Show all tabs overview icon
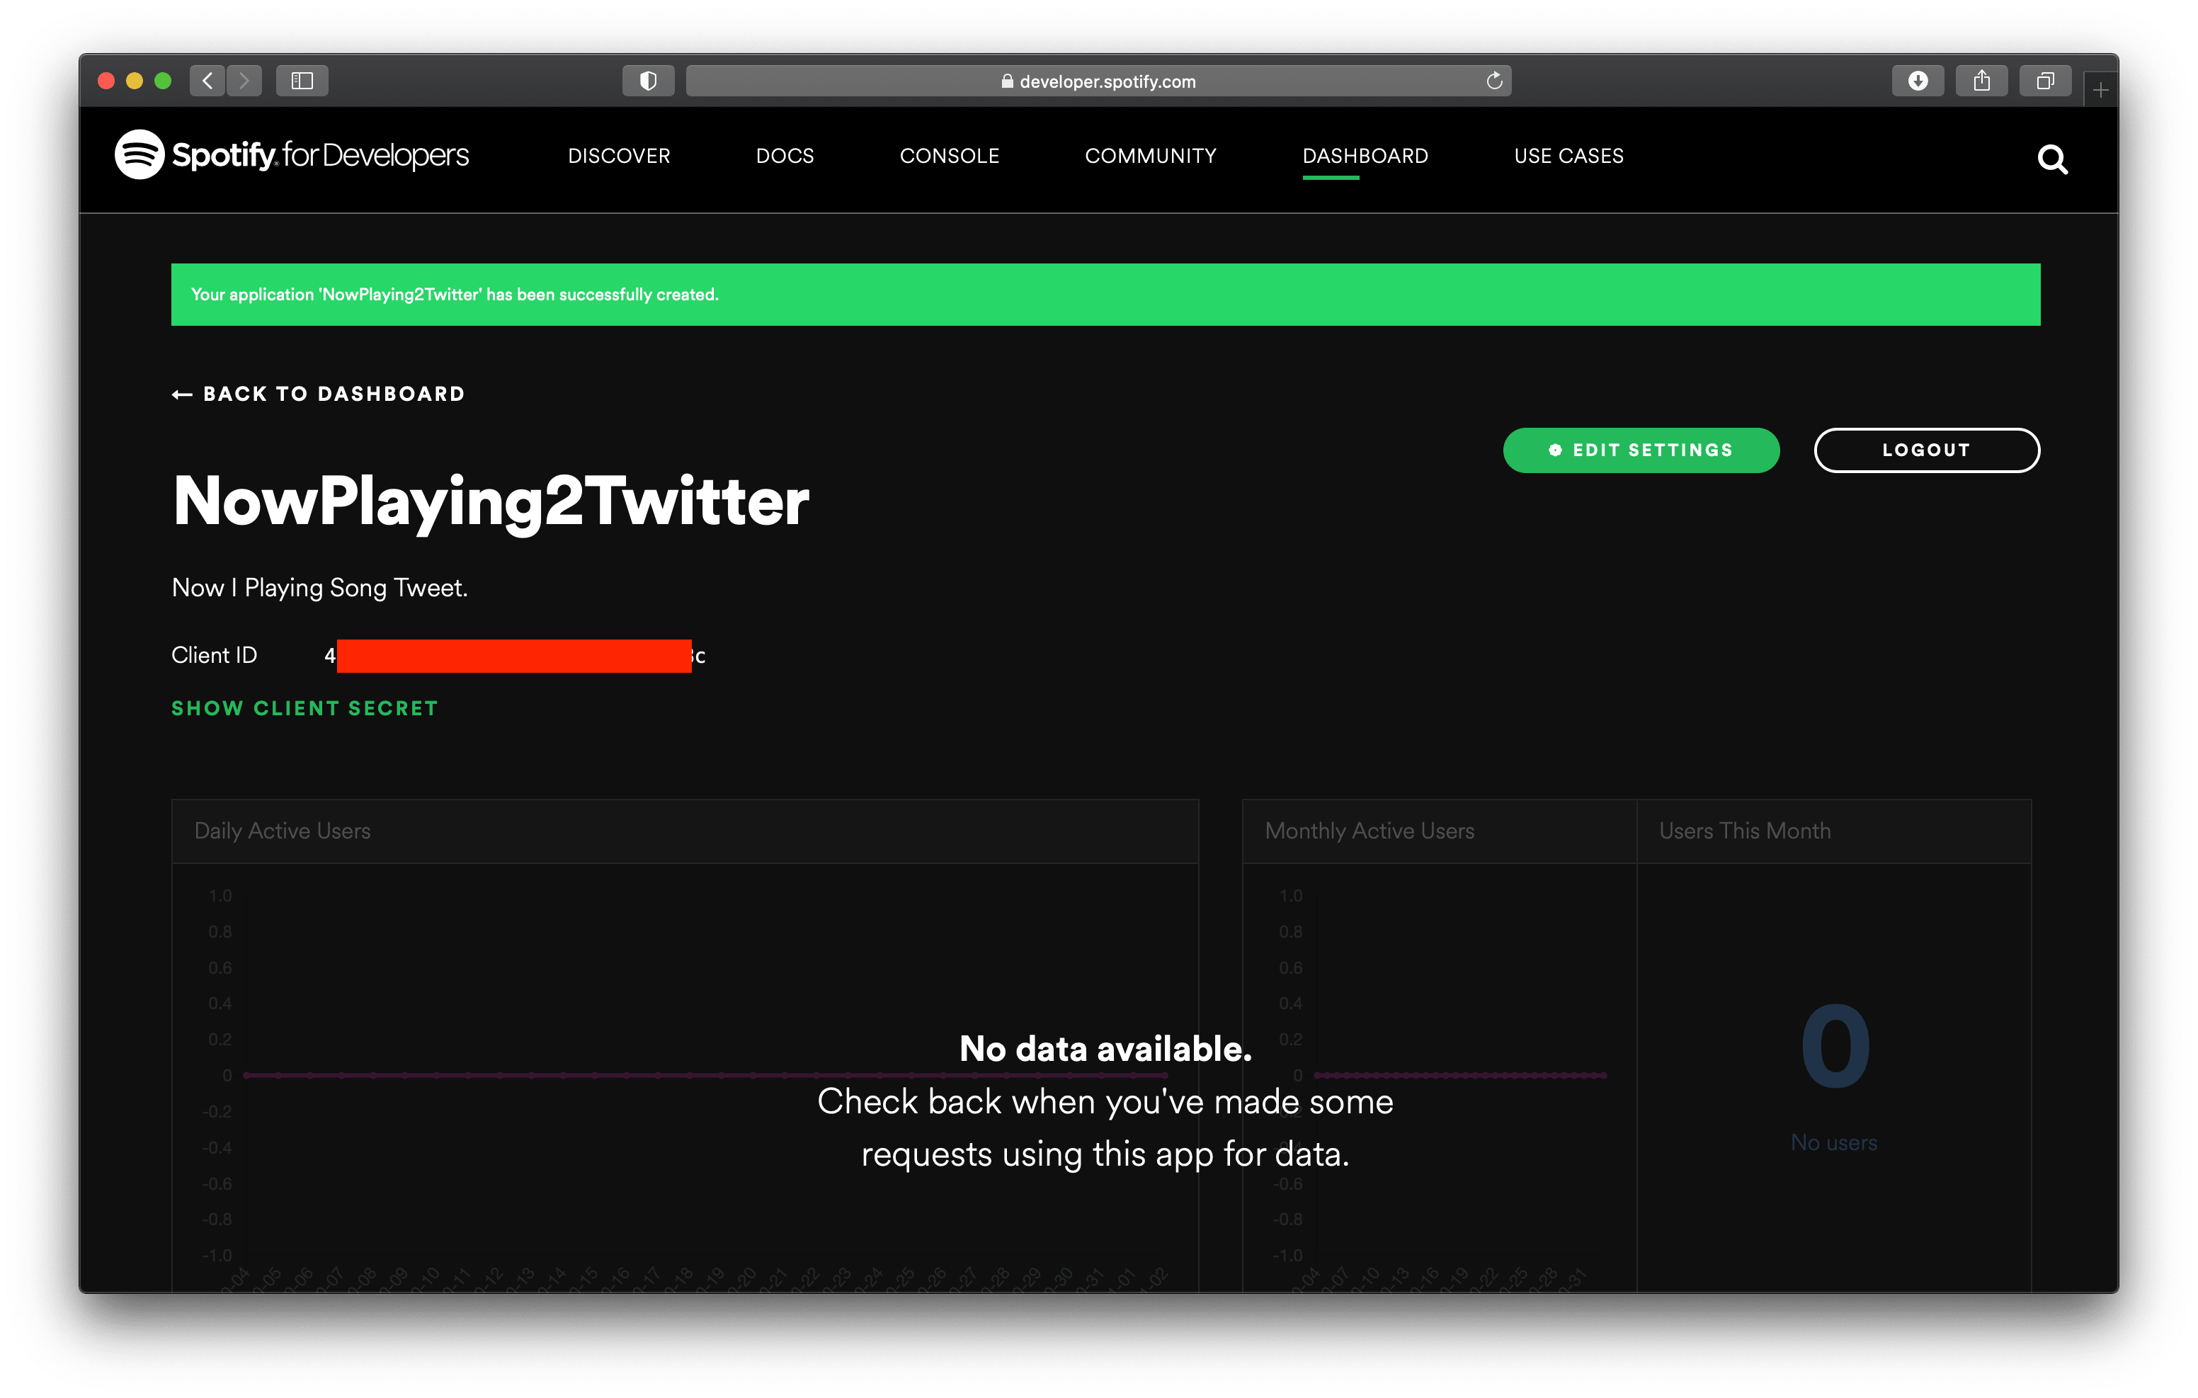Screen dimensions: 2198x1398 coord(2046,80)
